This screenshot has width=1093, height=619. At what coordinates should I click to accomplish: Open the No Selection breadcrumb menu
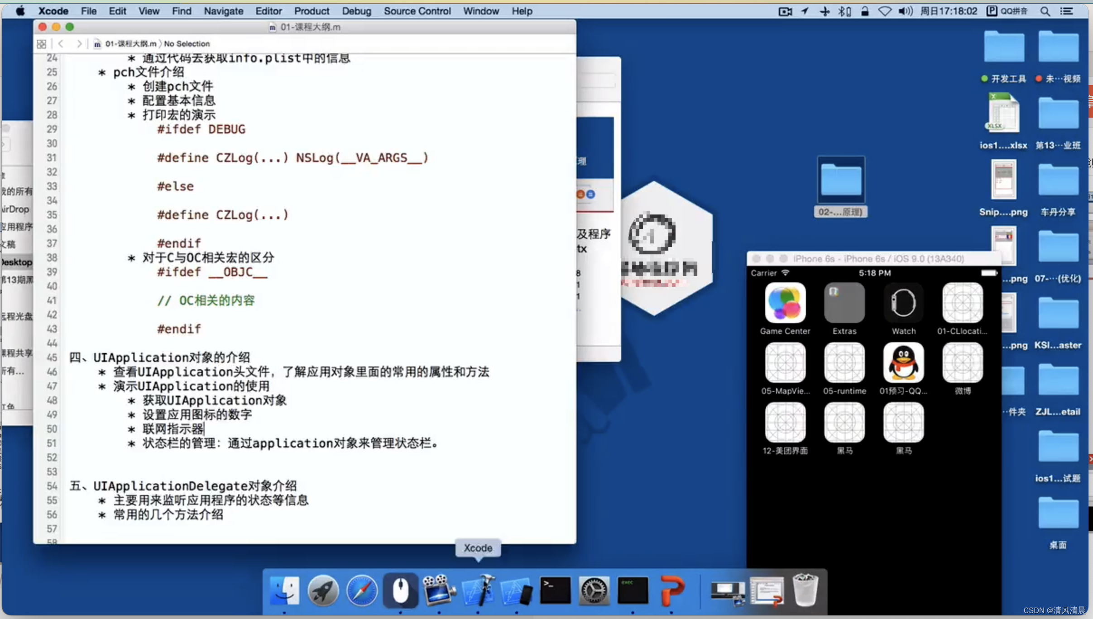(187, 43)
